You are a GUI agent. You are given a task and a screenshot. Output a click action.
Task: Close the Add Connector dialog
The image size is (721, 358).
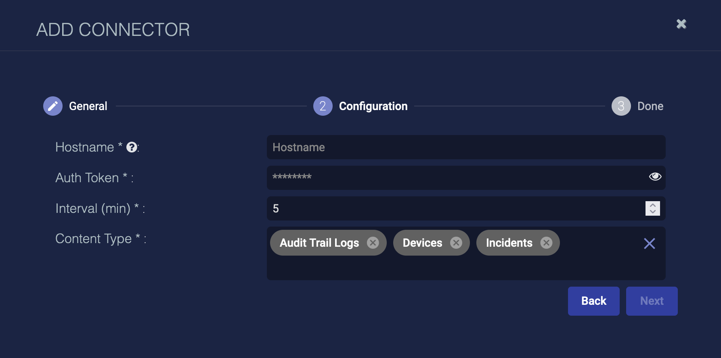click(x=681, y=24)
